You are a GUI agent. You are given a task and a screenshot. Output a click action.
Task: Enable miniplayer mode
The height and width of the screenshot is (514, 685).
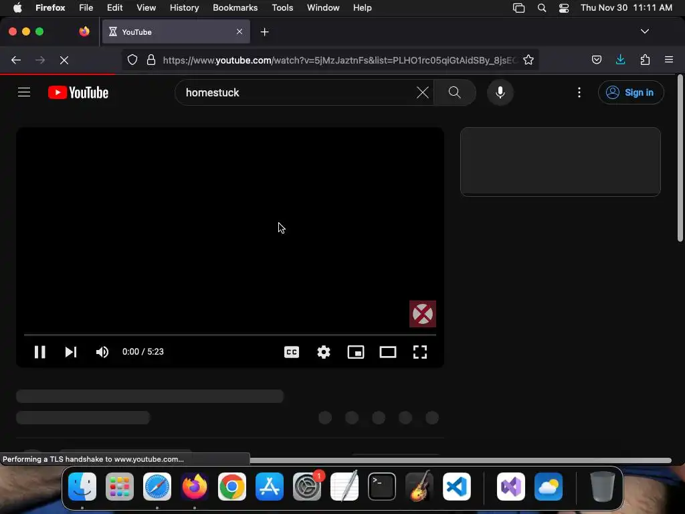(356, 352)
